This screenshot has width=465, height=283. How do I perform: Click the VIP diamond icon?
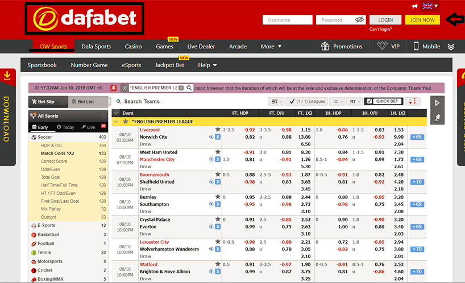tap(382, 46)
